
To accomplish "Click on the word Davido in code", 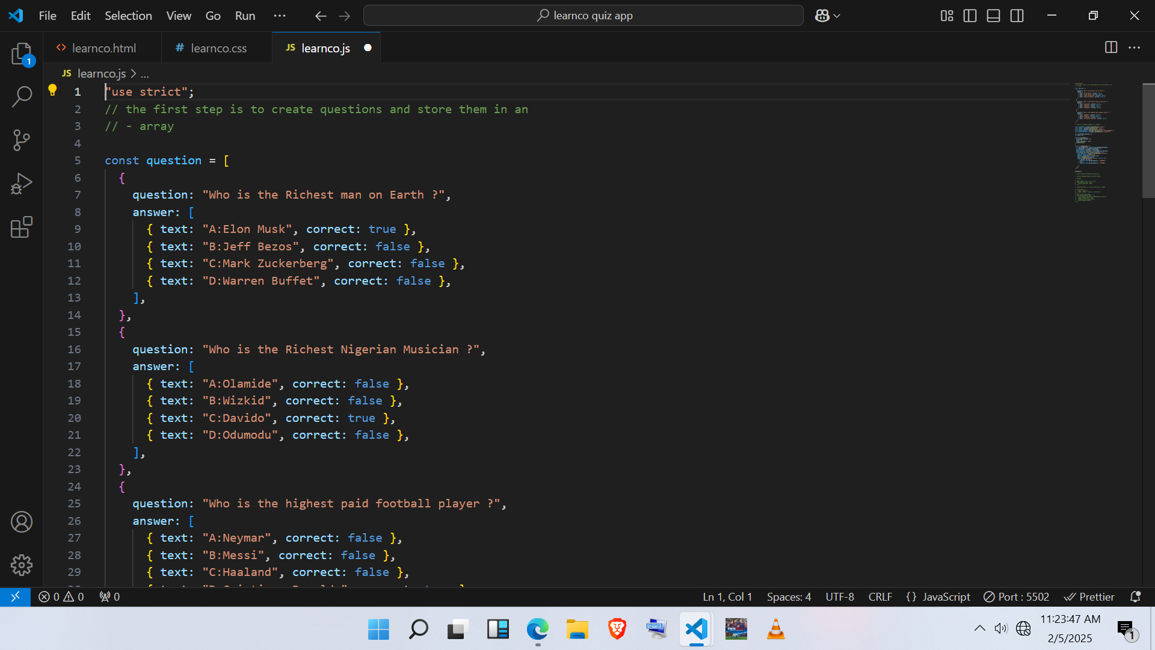I will coord(243,418).
